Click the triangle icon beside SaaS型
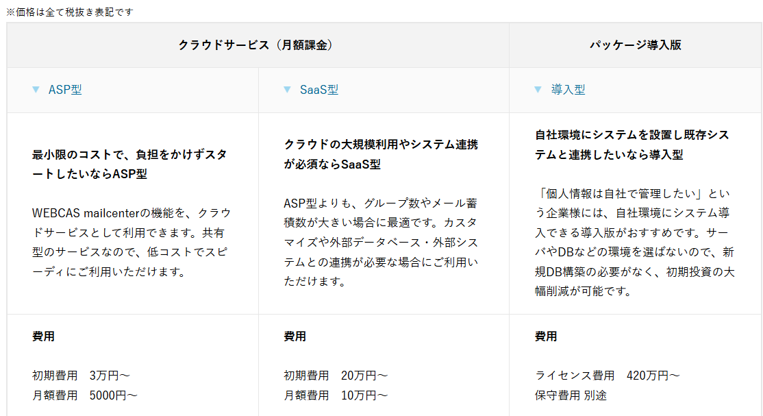The image size is (763, 416). tap(287, 90)
